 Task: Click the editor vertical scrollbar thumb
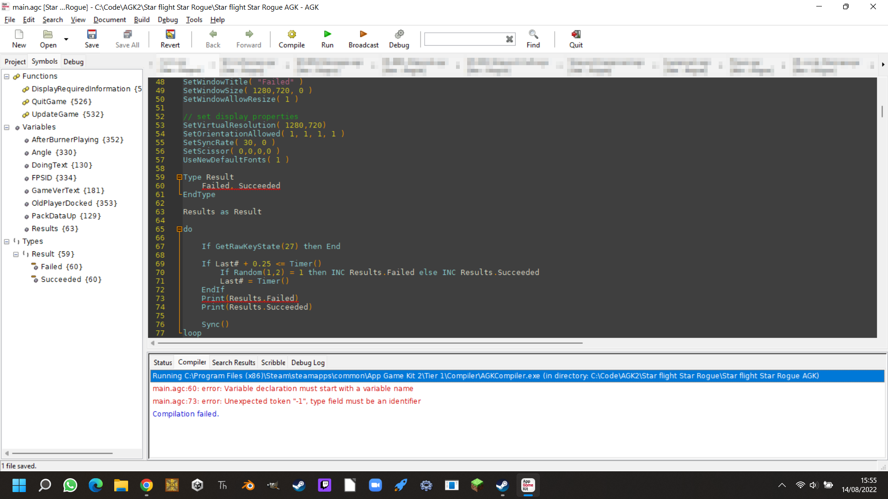point(882,111)
